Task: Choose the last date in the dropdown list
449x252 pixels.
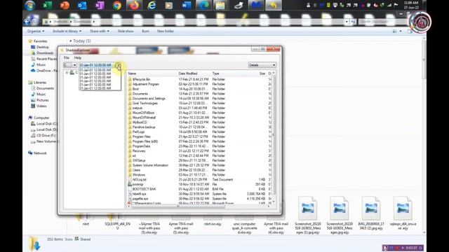Action: pos(95,89)
